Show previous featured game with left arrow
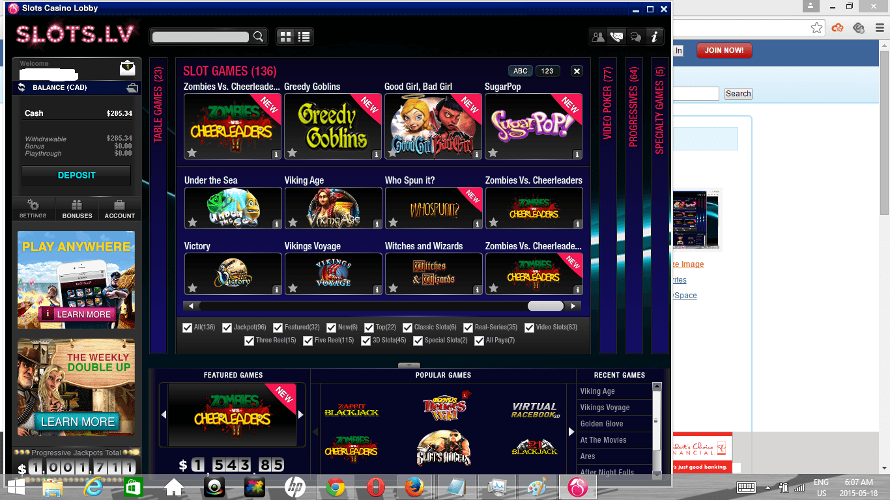This screenshot has width=890, height=500. [164, 415]
